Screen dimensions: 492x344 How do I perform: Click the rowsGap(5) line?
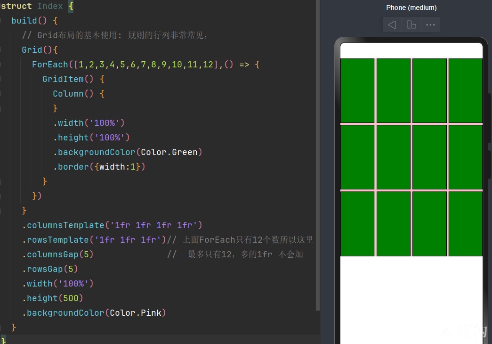[x=50, y=269]
